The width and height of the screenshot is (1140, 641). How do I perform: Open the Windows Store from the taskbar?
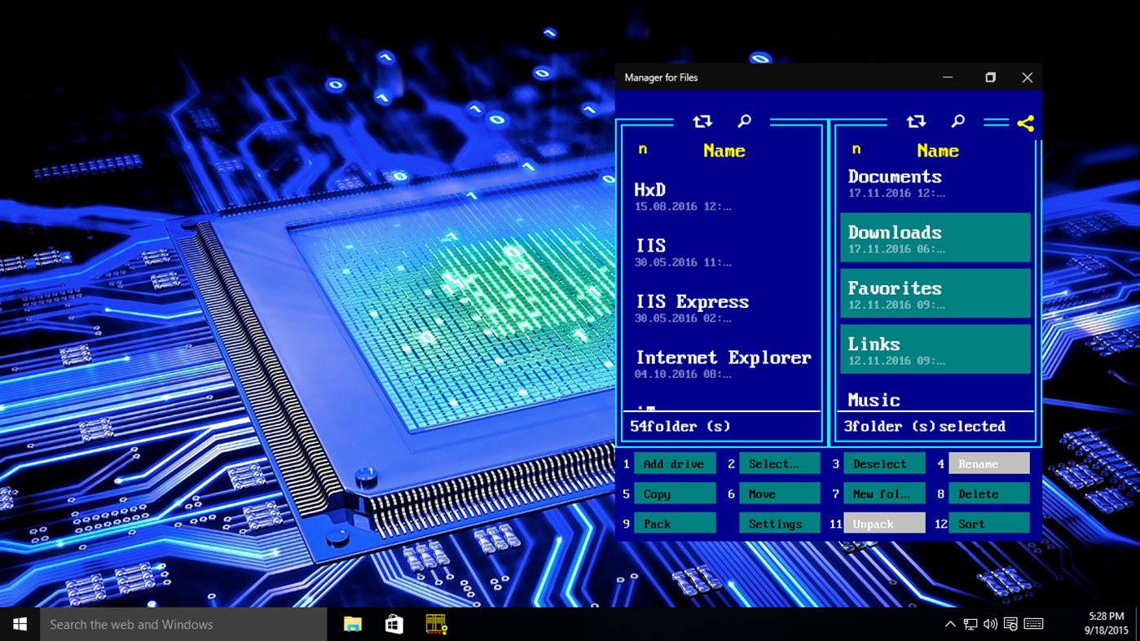[x=394, y=624]
